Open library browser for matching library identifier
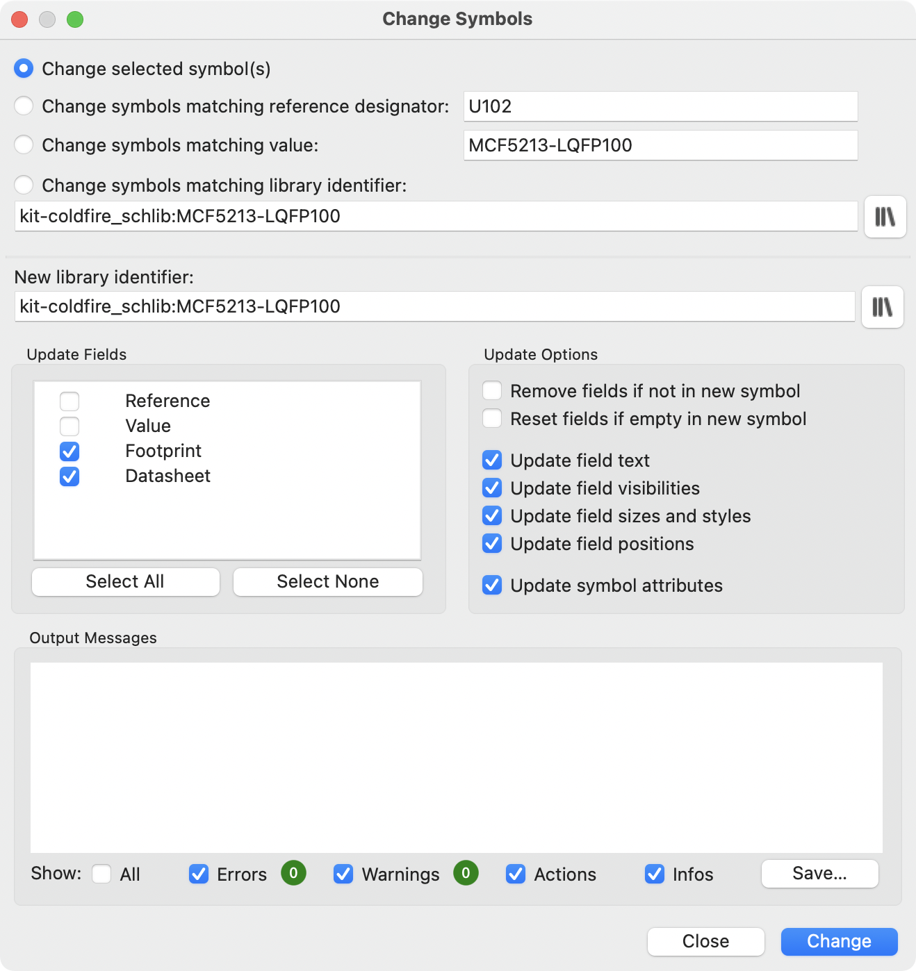This screenshot has width=916, height=971. (x=885, y=217)
